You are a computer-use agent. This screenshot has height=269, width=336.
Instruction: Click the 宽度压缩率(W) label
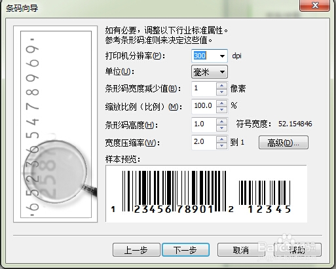(132, 143)
